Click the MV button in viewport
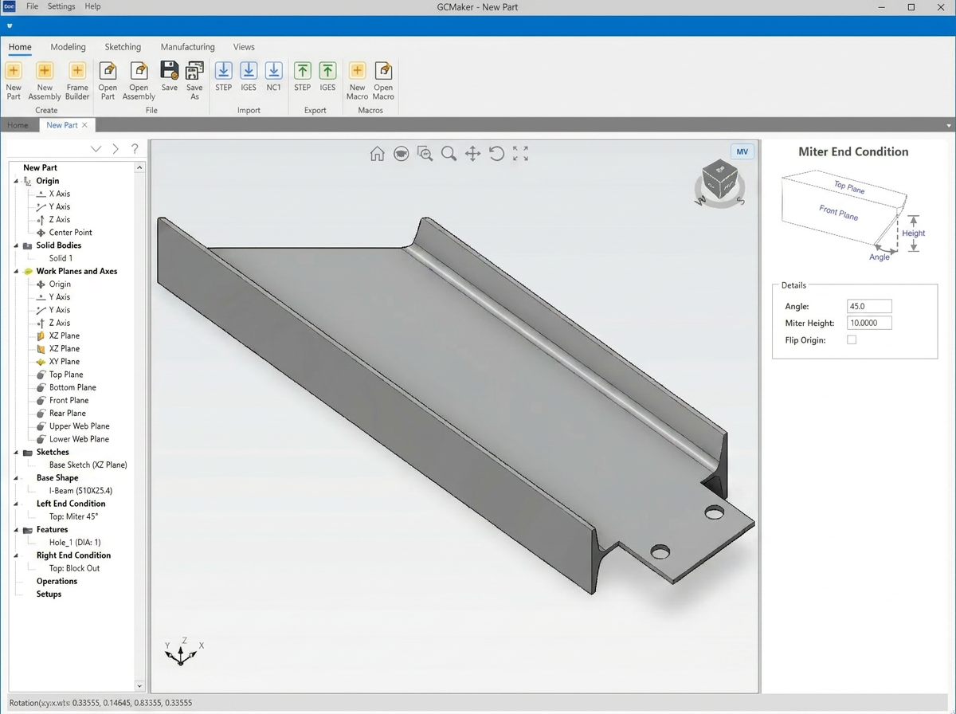The image size is (956, 714). [742, 152]
